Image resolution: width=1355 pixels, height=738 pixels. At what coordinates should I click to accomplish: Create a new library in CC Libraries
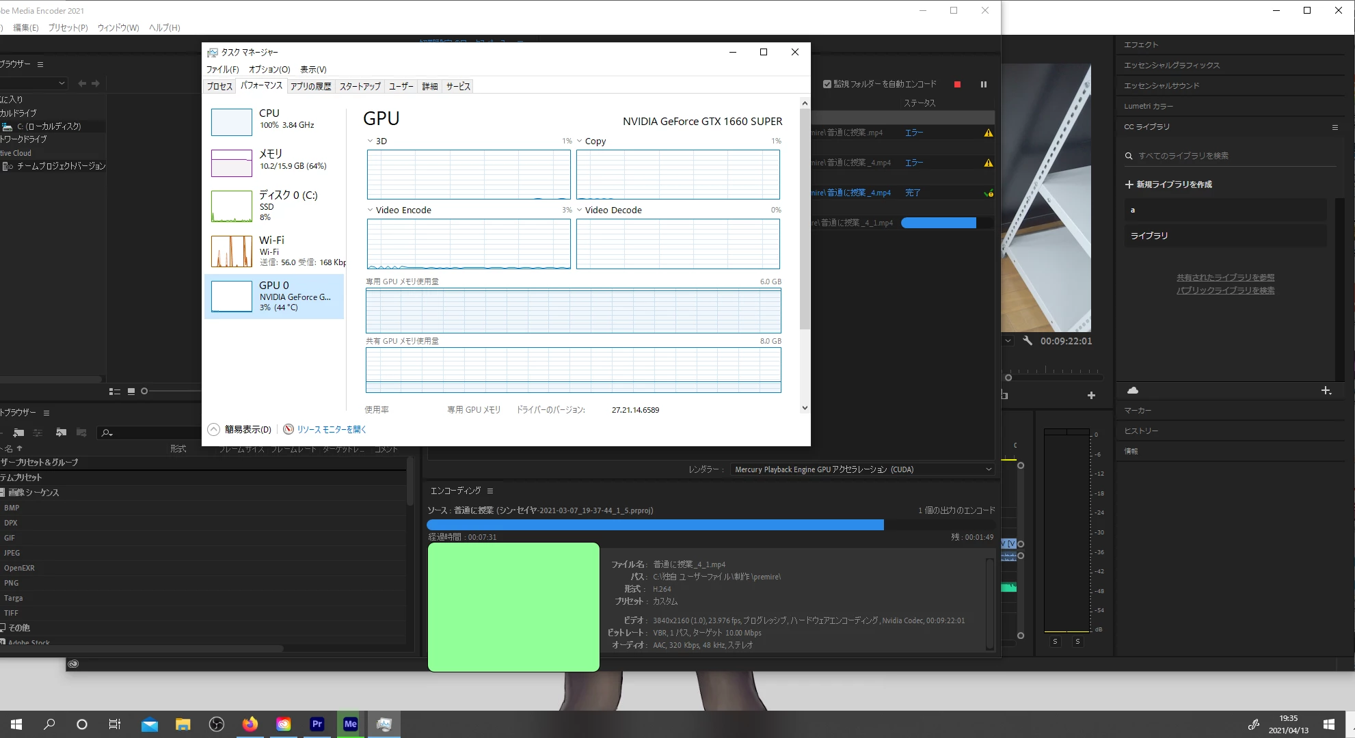tap(1168, 184)
